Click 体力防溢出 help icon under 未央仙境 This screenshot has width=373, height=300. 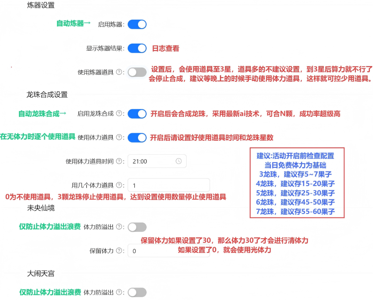(x=119, y=227)
